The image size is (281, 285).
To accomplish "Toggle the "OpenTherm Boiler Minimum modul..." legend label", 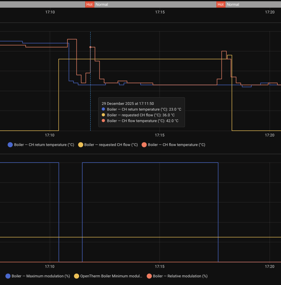I will click(111, 276).
